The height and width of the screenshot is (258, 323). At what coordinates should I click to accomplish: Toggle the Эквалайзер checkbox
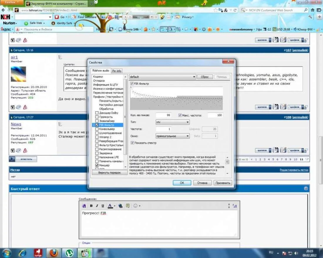coord(97,121)
